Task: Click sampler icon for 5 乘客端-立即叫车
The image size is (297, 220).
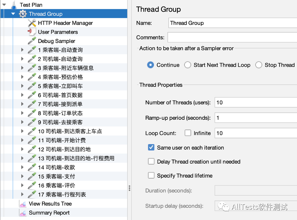Action: point(32,86)
